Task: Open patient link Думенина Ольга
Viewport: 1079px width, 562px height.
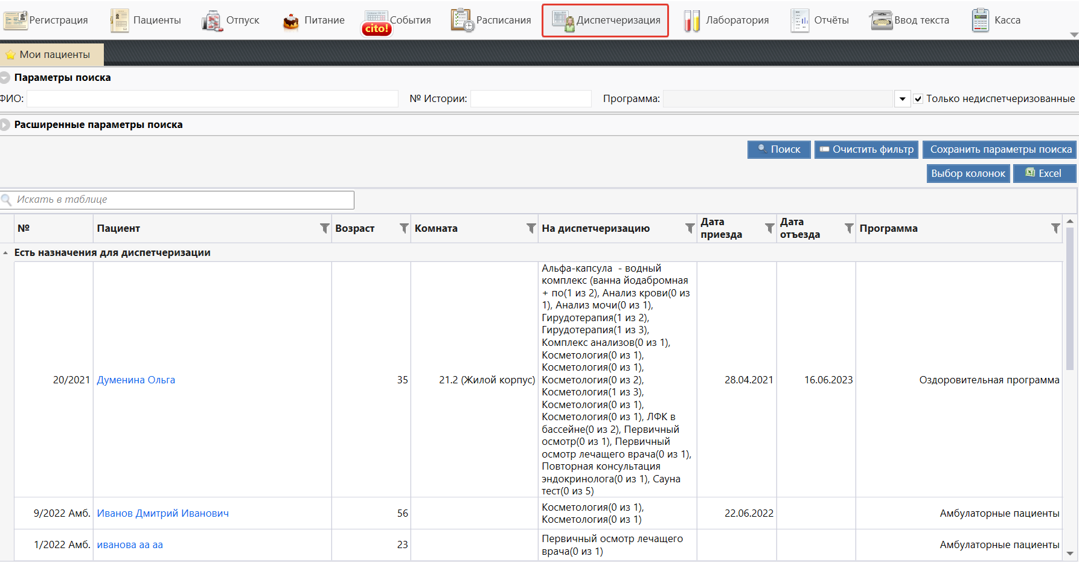Action: tap(136, 380)
